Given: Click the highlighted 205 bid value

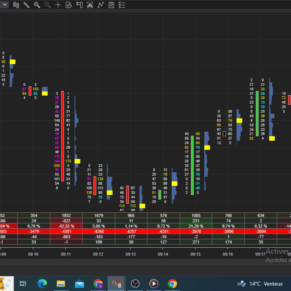Looking at the screenshot, I should coord(57,166).
